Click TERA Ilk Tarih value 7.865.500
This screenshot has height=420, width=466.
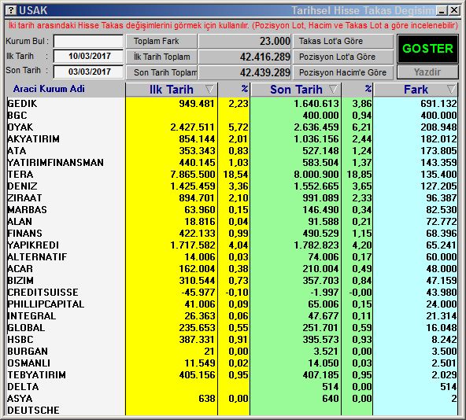coord(193,175)
